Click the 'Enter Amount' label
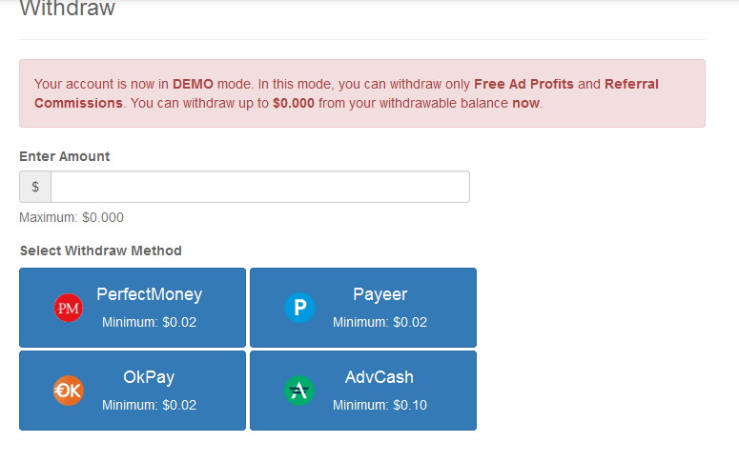Viewport: 739px width, 462px height. [x=65, y=156]
